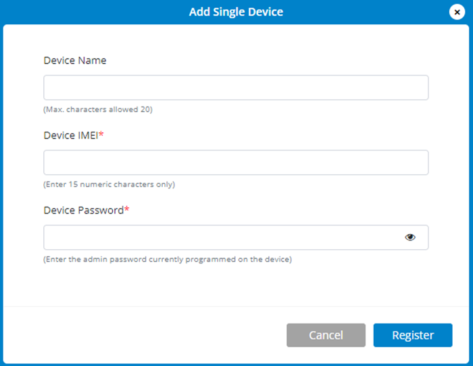Click the red asterisk beside Device Password
473x366 pixels.
[x=127, y=210]
